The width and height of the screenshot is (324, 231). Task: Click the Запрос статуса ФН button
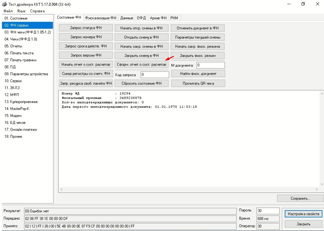pos(86,28)
